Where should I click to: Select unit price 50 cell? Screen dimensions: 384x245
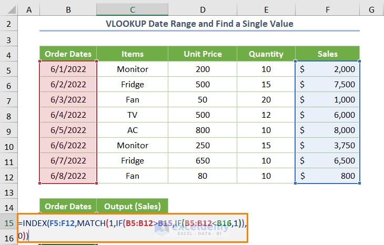(203, 99)
